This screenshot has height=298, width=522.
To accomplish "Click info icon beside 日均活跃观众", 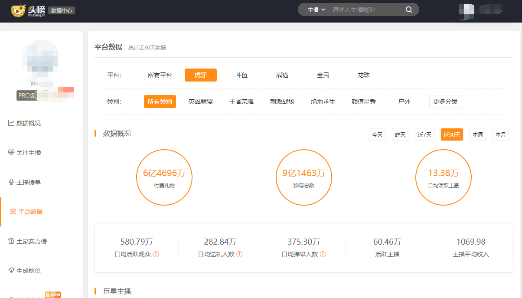I will coord(156,254).
